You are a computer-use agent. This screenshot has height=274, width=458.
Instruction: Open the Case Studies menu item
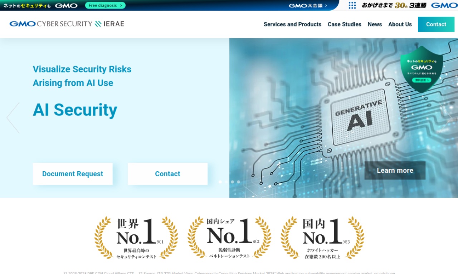(344, 24)
